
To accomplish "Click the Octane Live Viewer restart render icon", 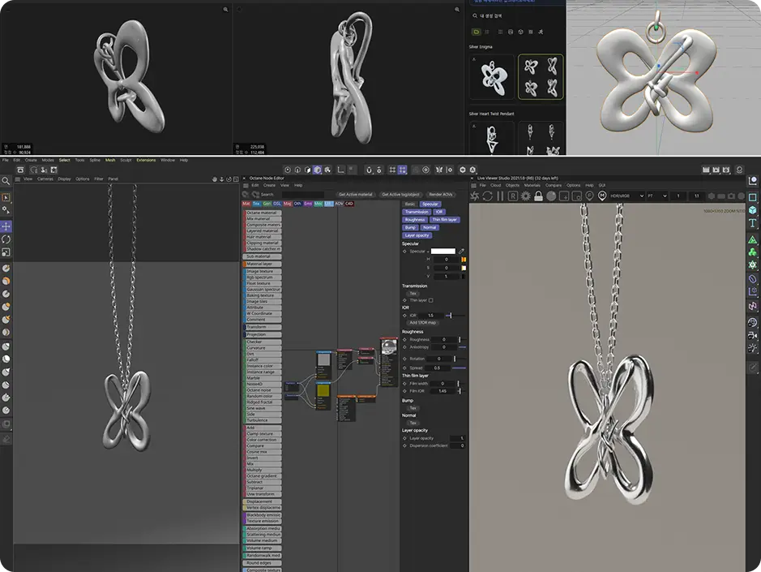I will tap(475, 196).
